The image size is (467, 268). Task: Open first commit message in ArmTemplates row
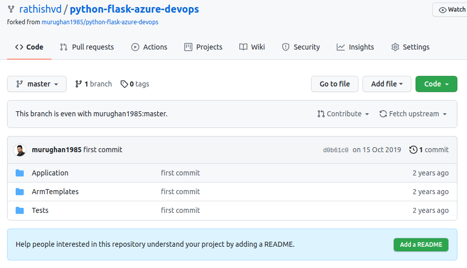[x=180, y=192]
